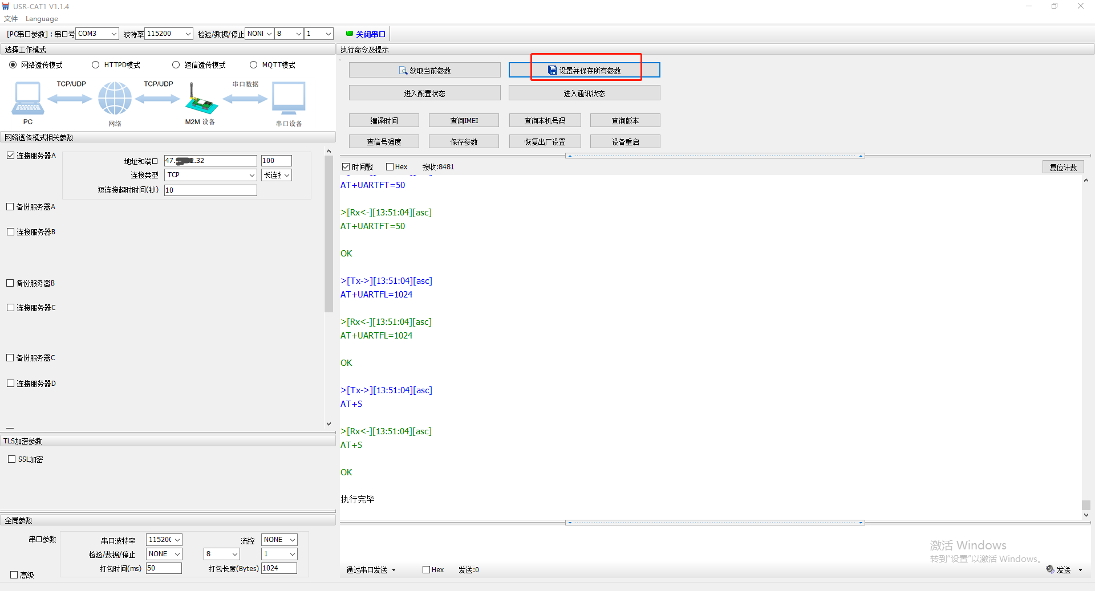Click the 设备重启 button
Screen dimensions: 1095x591
coord(625,142)
